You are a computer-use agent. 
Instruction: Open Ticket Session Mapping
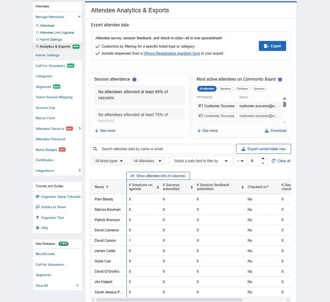coord(54,97)
